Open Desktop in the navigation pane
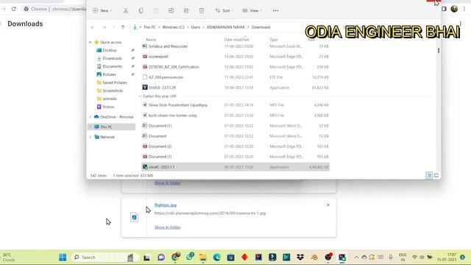 tap(110, 50)
